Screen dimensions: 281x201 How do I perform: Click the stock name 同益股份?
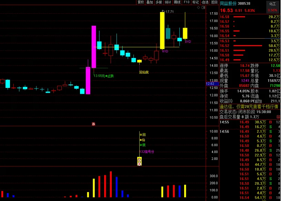[228, 3]
